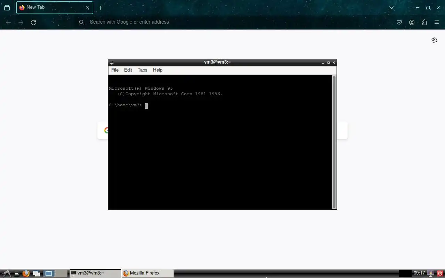
Task: Click the terminal prompt C:\home\vm3>
Action: [125, 105]
